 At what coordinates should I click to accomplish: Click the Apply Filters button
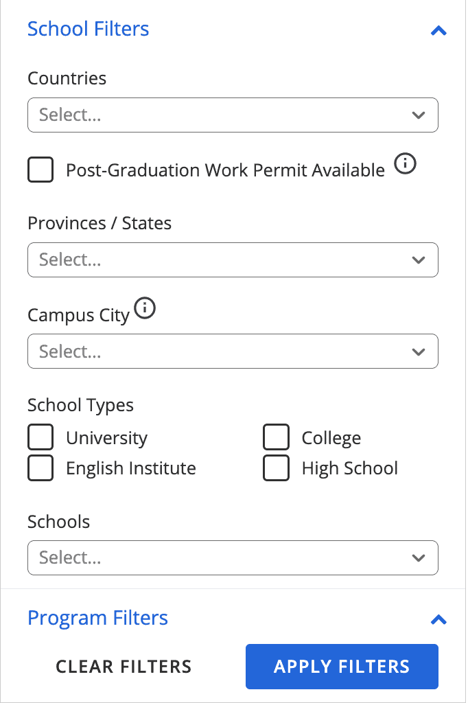pos(342,666)
